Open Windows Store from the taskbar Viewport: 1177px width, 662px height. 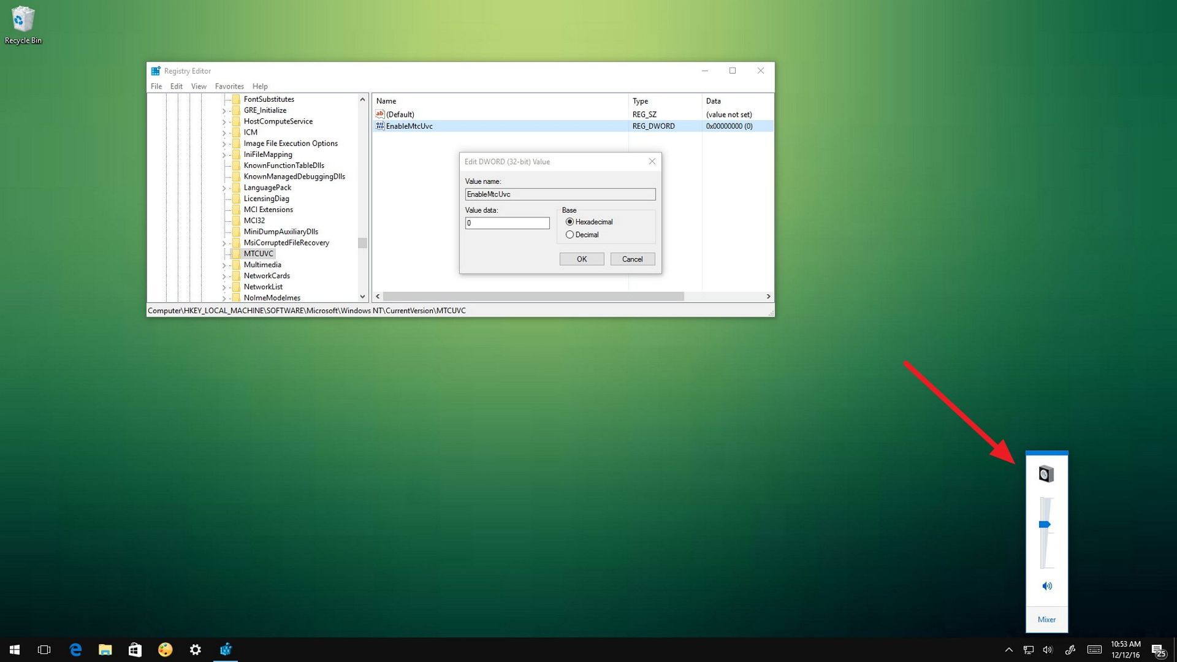[135, 650]
